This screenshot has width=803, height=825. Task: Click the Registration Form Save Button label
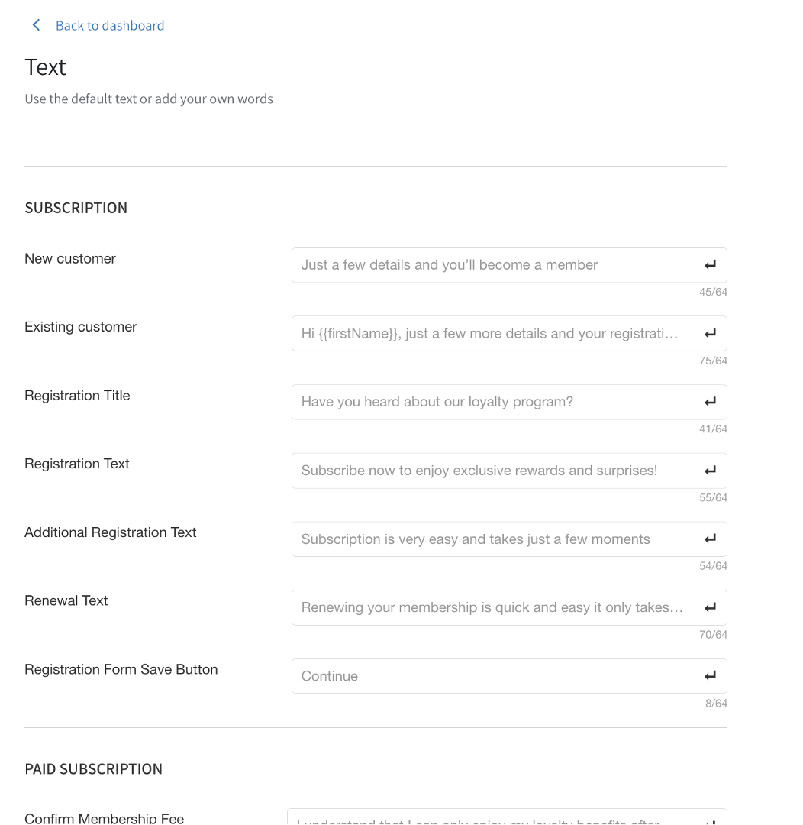click(121, 669)
